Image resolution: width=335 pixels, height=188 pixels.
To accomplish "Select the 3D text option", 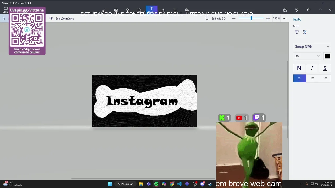I will click(304, 32).
